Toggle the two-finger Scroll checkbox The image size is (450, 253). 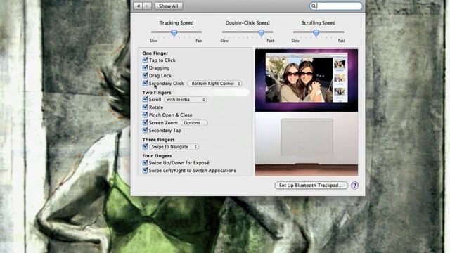pyautogui.click(x=145, y=99)
